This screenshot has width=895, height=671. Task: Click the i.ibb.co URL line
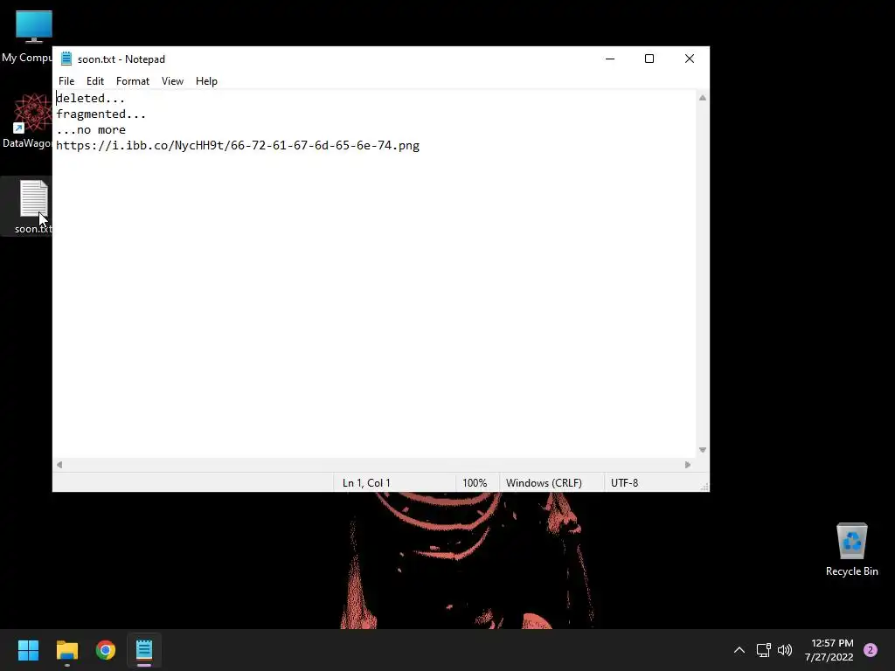pos(238,146)
